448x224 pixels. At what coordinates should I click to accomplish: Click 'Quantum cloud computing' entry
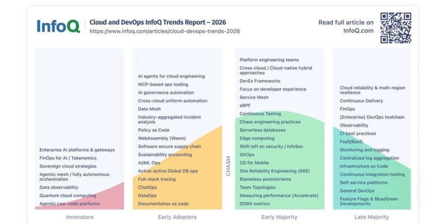click(68, 195)
